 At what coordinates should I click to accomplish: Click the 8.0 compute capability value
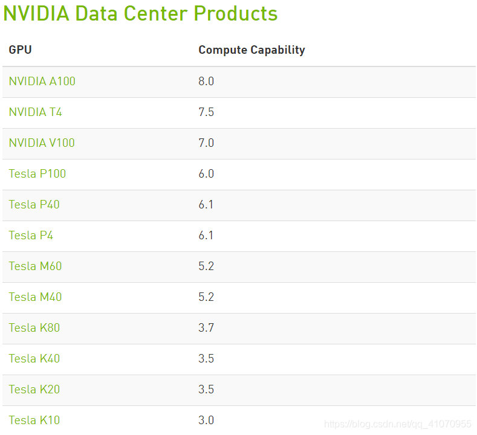(206, 81)
